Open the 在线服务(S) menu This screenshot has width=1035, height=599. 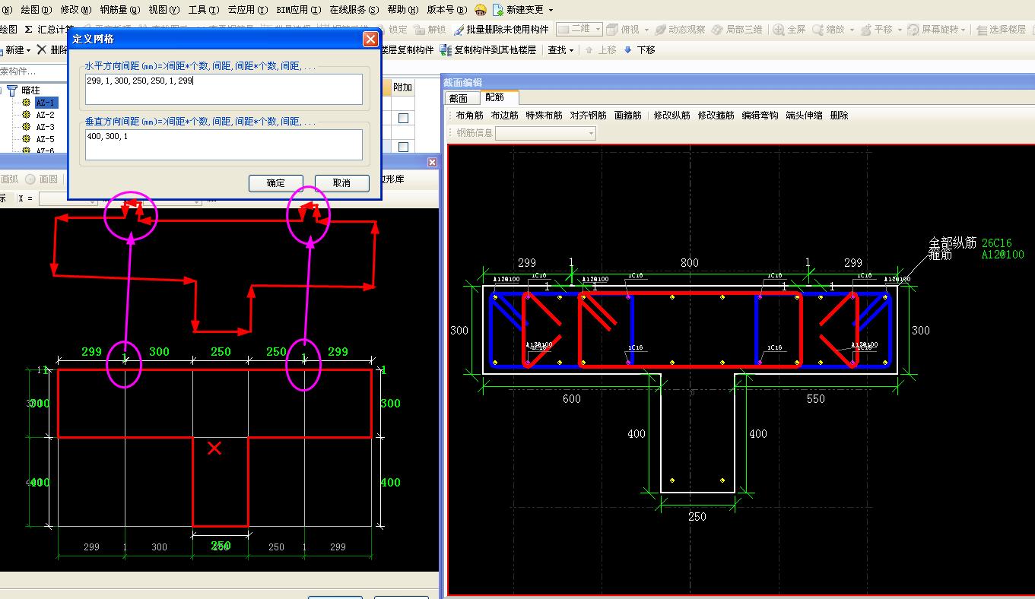(x=354, y=10)
